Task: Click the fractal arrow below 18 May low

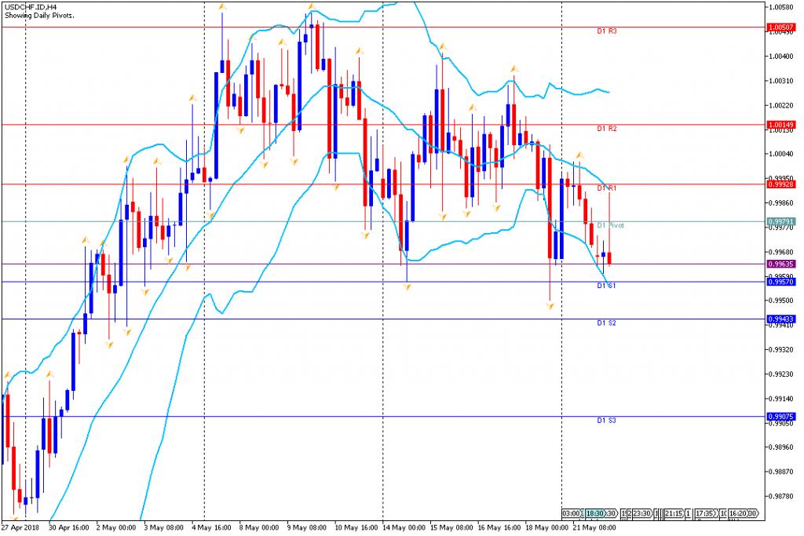Action: pos(550,306)
